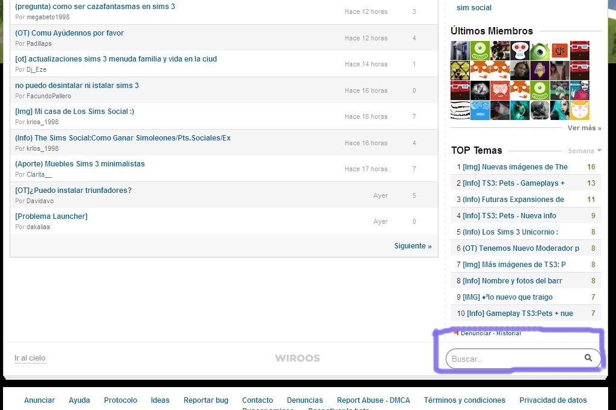616x410 pixels.
Task: Open the black-and-white zebra stripes avatar
Action: (x=460, y=110)
